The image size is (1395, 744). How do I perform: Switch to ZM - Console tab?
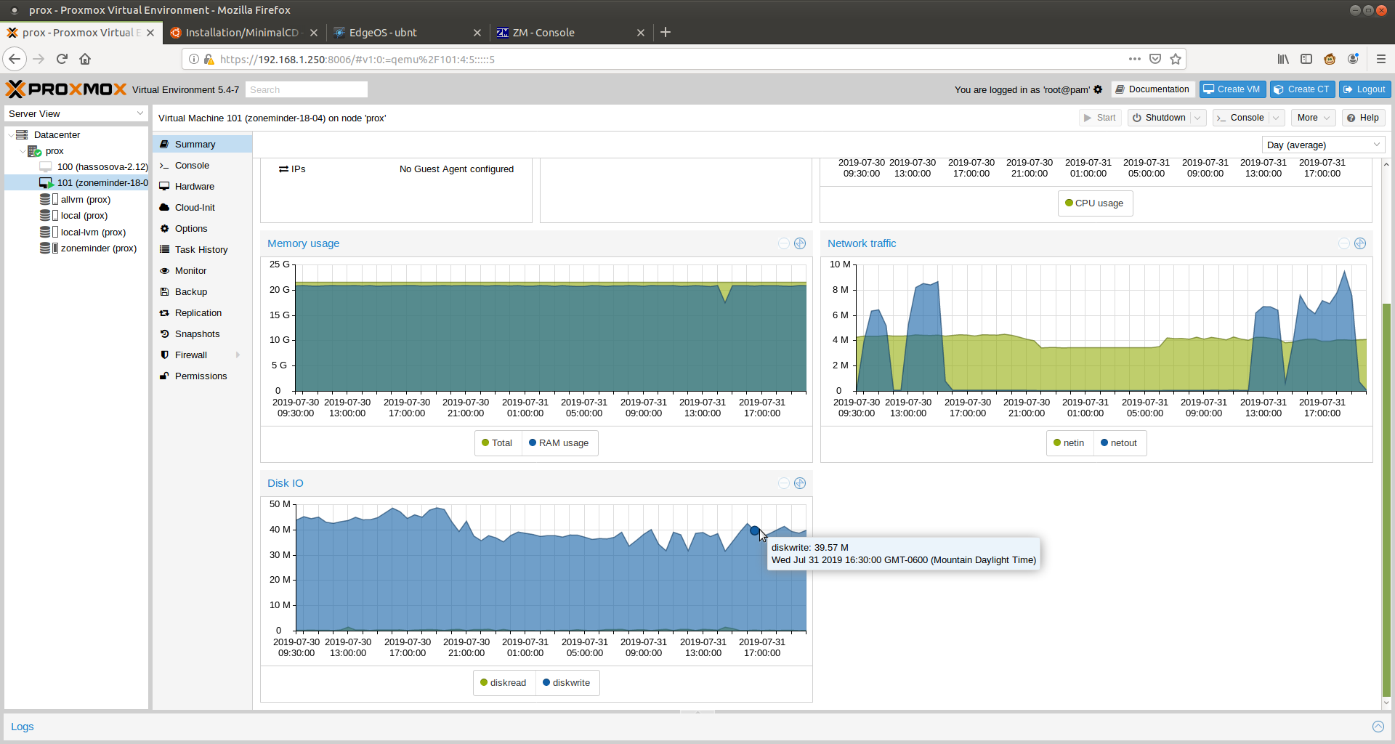pos(570,33)
